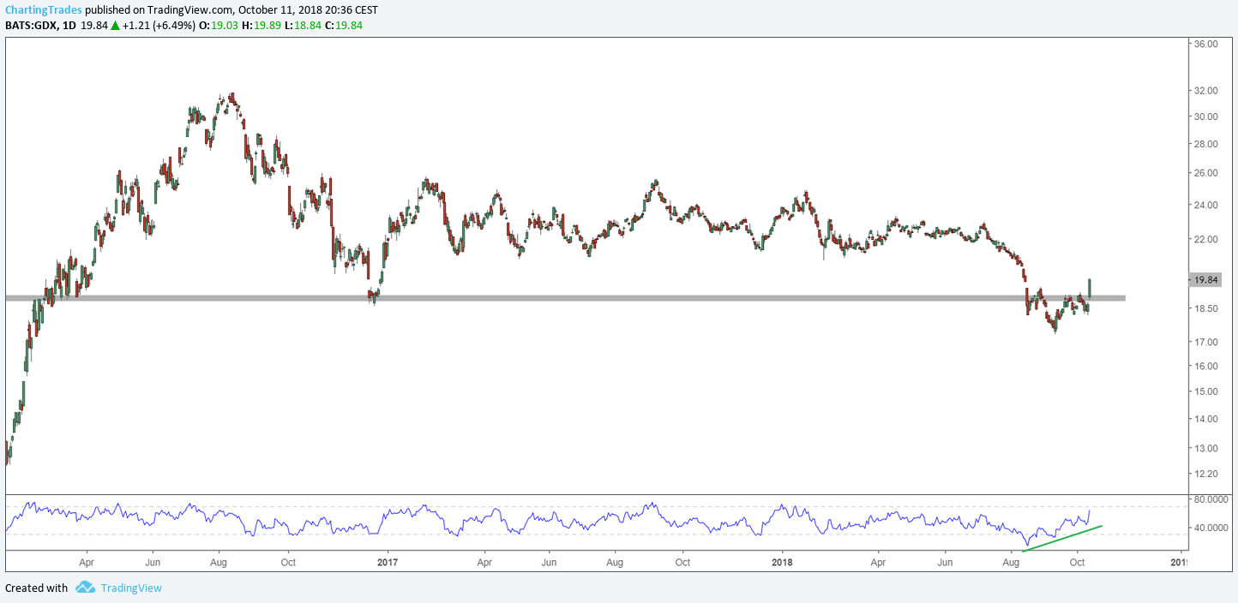Click the latest tall green candle

1090,288
